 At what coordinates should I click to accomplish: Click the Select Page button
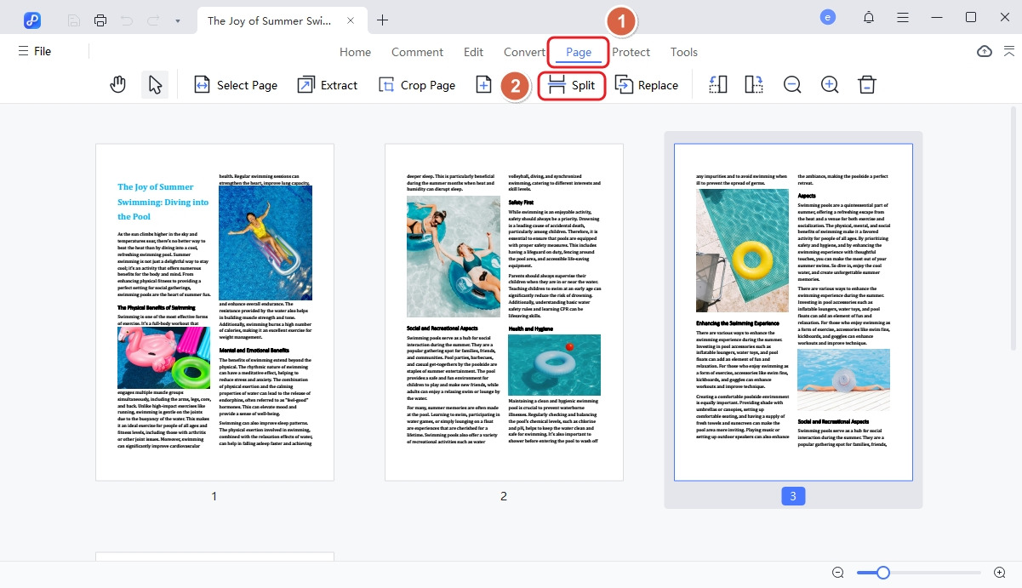(236, 85)
